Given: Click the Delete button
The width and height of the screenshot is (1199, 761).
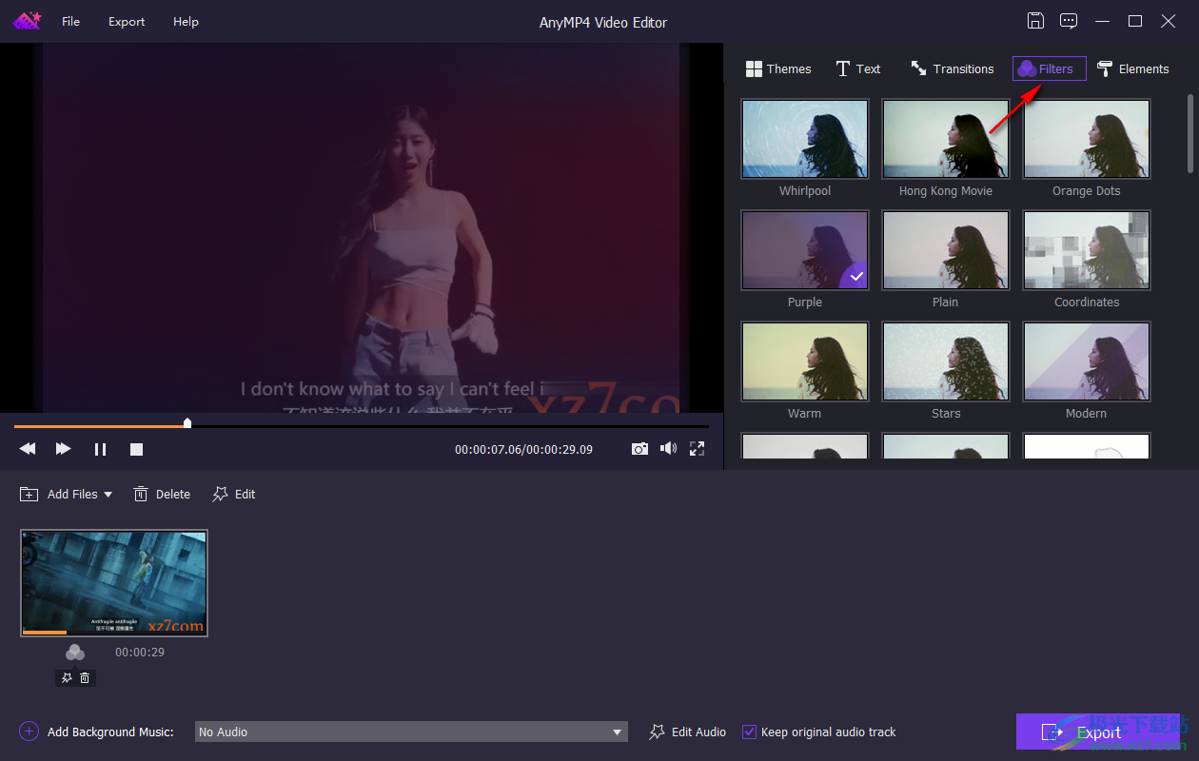Looking at the screenshot, I should coord(162,495).
